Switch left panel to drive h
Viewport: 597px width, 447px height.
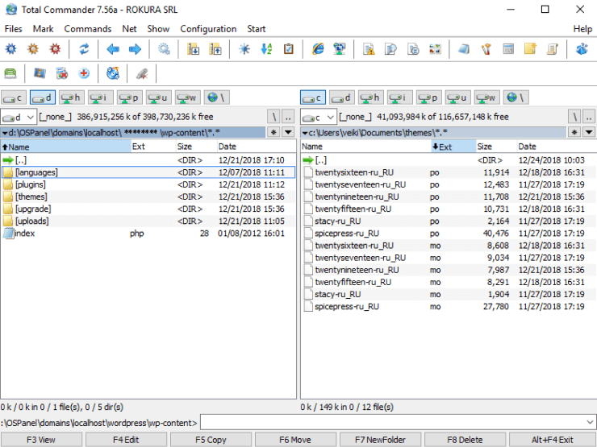(x=72, y=97)
